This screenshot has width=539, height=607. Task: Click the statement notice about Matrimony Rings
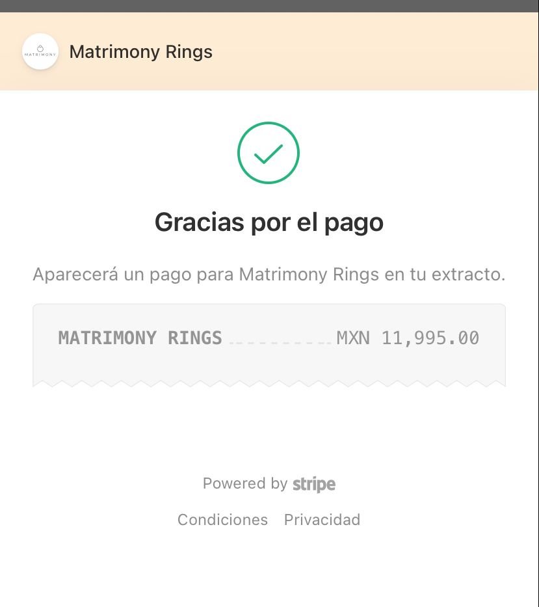click(269, 275)
